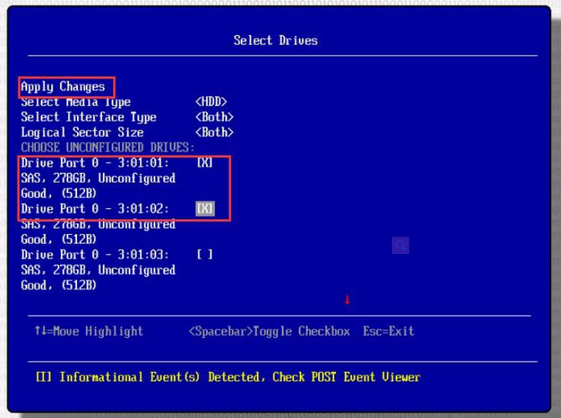Image resolution: width=561 pixels, height=418 pixels.
Task: Toggle checkbox for Drive Port 0 - 3:01:03
Action: pyautogui.click(x=205, y=255)
